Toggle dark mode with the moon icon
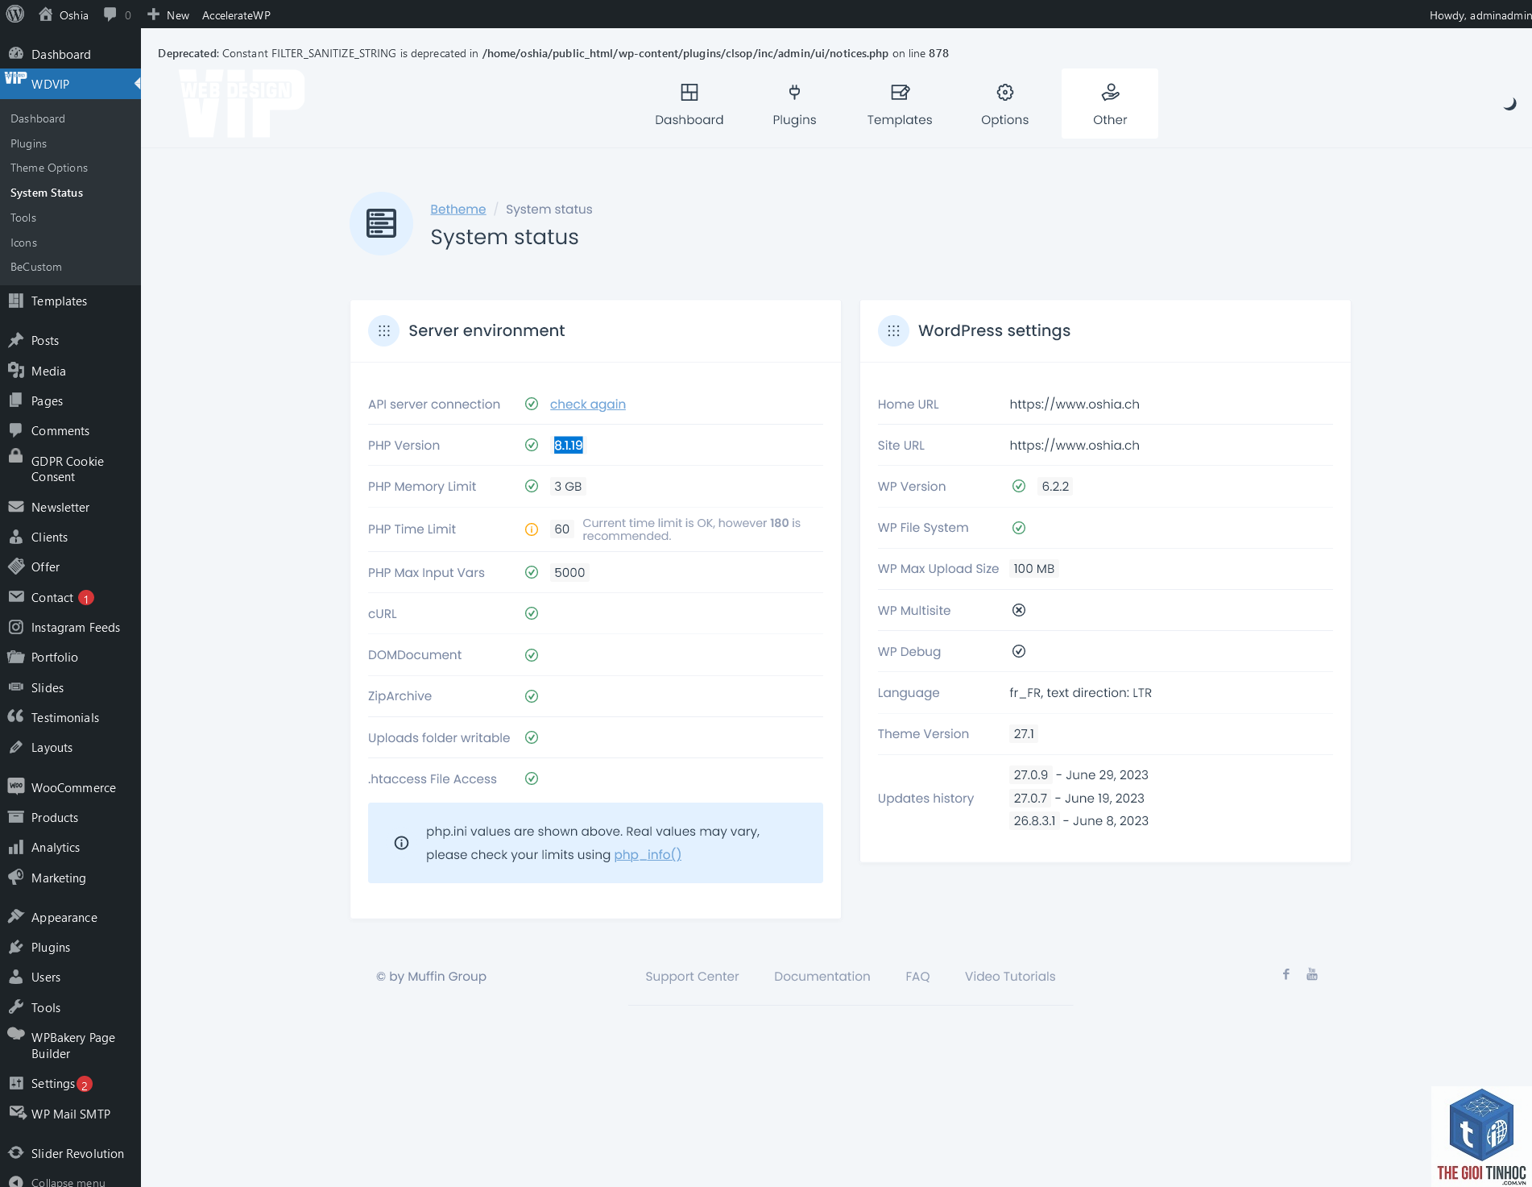 [1510, 103]
